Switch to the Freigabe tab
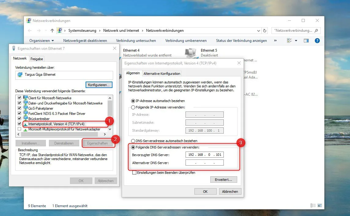The image size is (350, 216). pos(37,59)
